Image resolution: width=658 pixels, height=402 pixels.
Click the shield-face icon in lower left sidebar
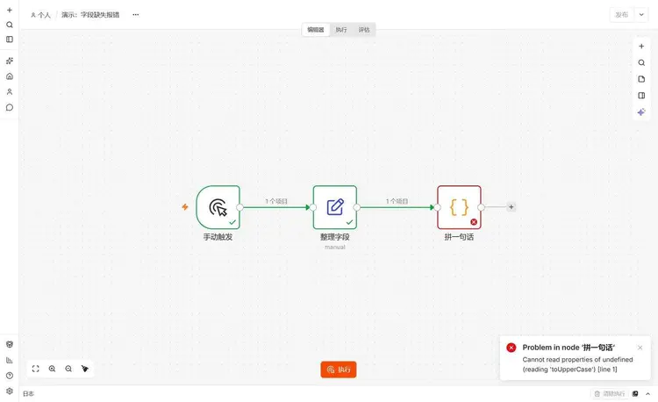[10, 345]
